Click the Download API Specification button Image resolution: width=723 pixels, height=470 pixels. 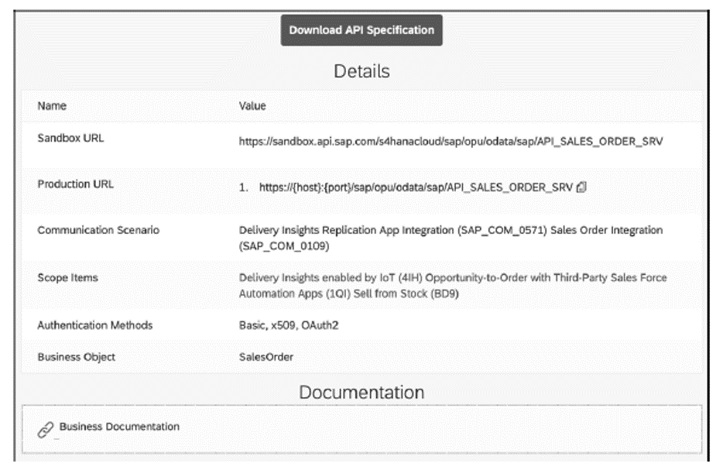click(361, 32)
